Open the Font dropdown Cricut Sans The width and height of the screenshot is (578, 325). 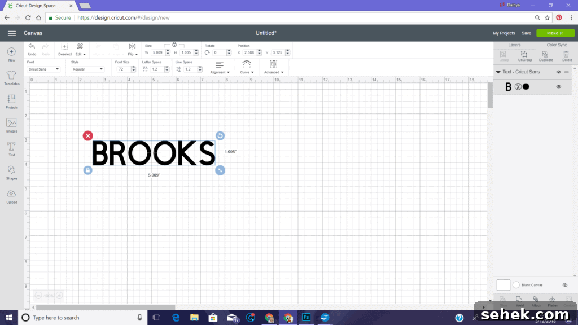[43, 69]
